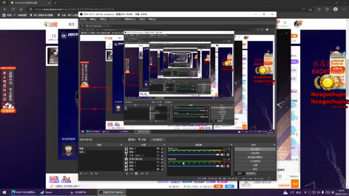
Task: Click the 停止推流 button
Action: pyautogui.click(x=255, y=149)
